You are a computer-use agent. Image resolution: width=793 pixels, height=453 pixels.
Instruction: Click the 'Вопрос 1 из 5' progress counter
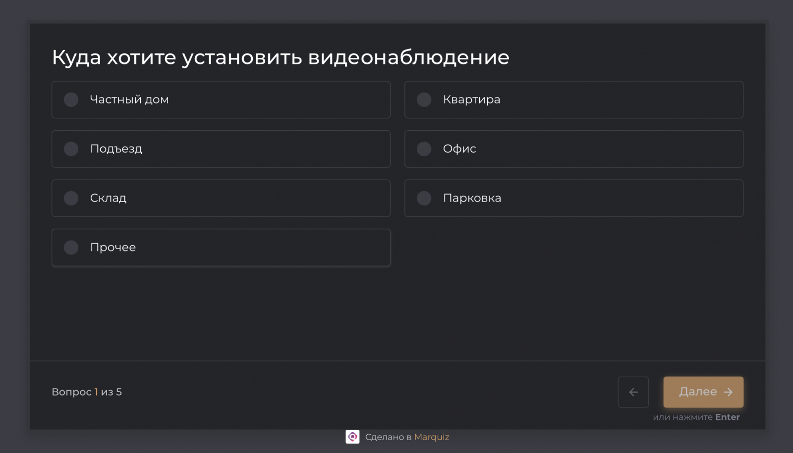pos(87,392)
